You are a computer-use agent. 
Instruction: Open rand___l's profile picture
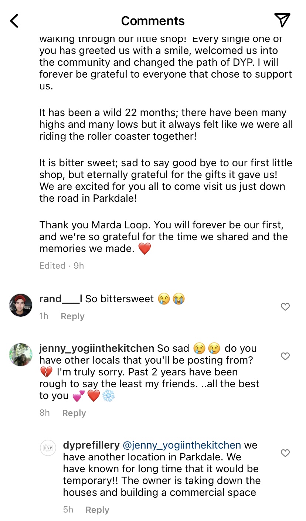(21, 305)
